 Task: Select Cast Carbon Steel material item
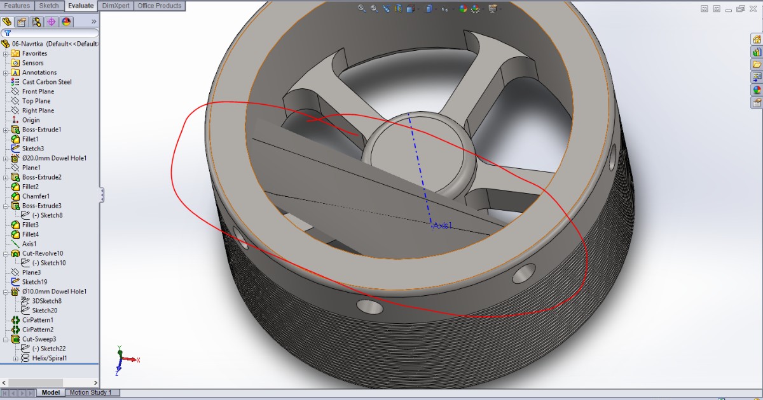(x=46, y=82)
